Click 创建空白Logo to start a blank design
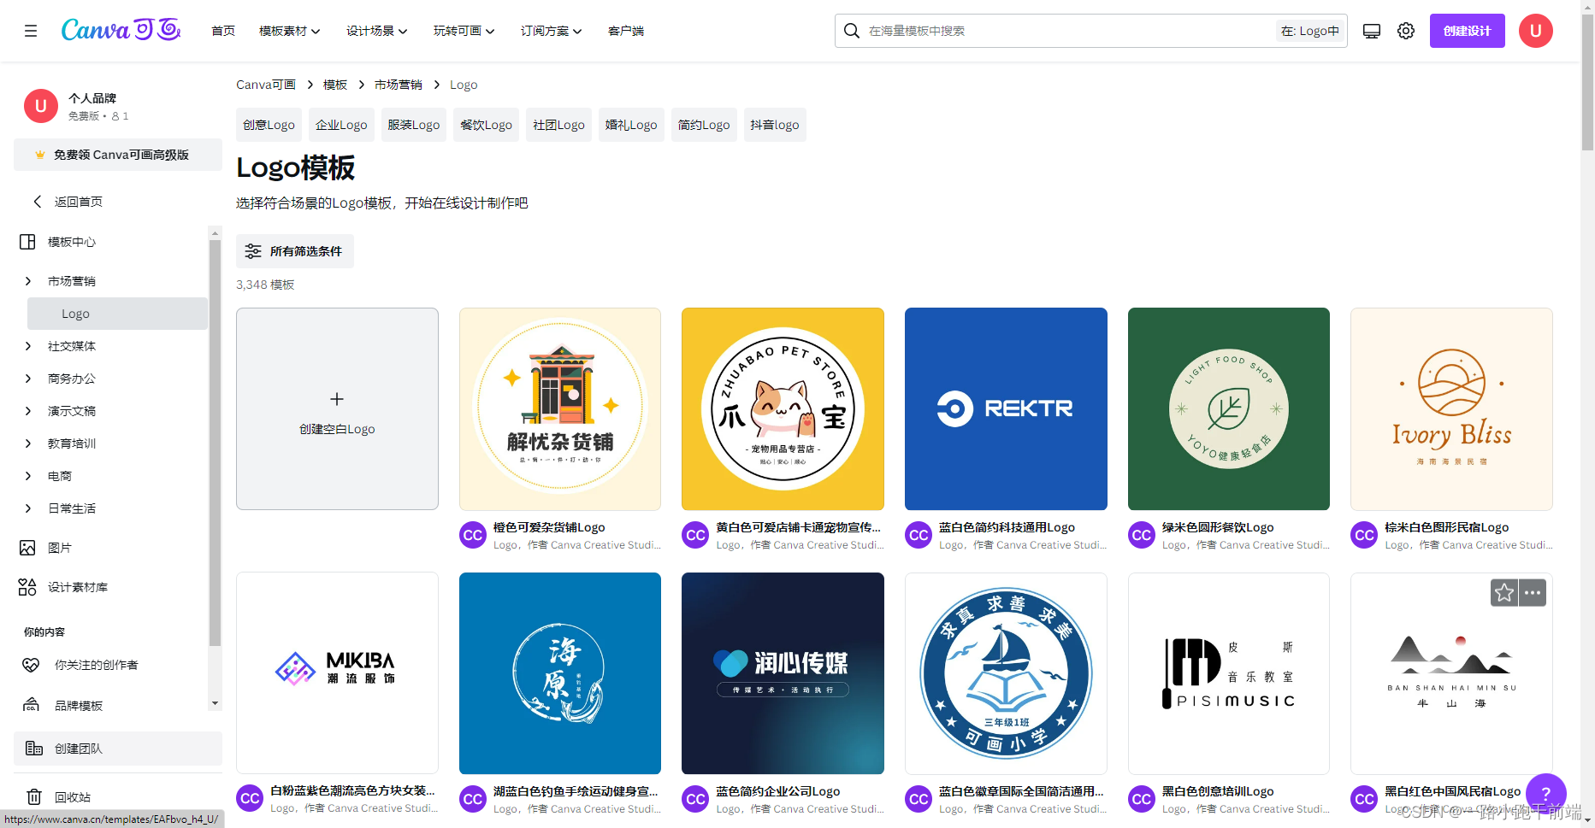The width and height of the screenshot is (1595, 828). pos(337,408)
